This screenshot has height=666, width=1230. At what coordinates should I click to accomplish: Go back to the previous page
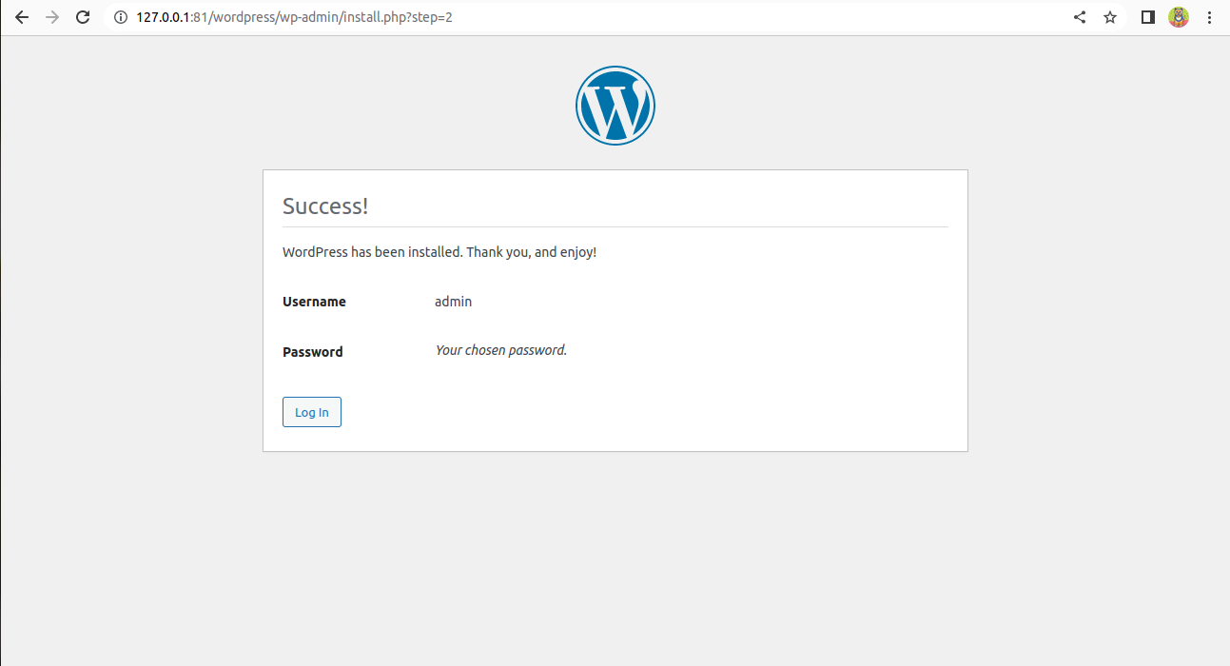21,17
